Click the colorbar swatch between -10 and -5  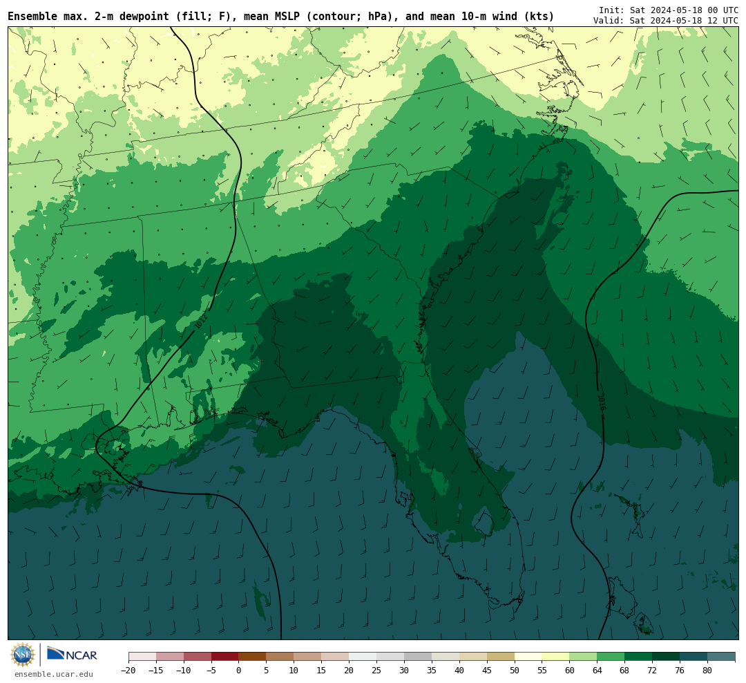pos(197,657)
